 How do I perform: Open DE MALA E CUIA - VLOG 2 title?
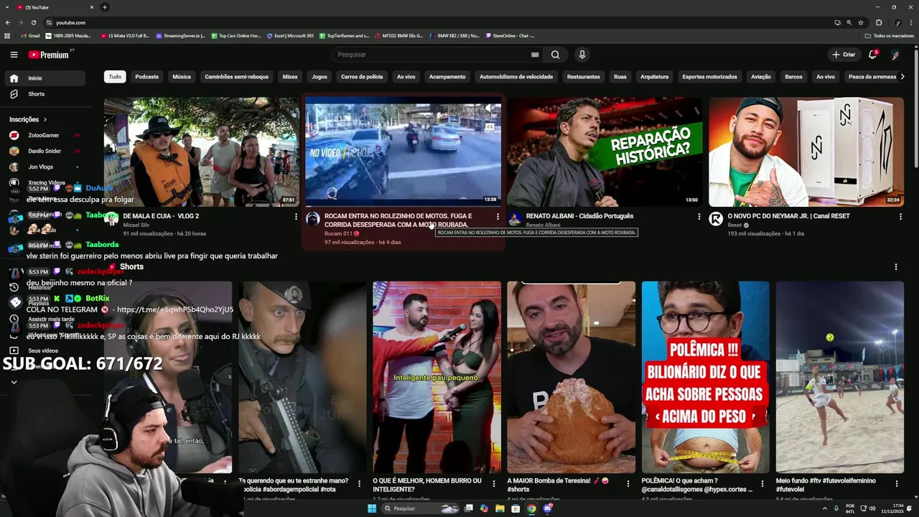coord(161,216)
